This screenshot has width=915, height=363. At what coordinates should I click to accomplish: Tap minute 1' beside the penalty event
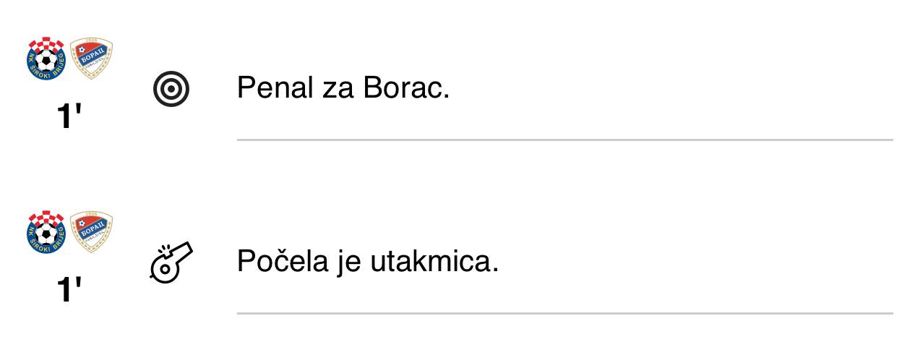pyautogui.click(x=68, y=116)
